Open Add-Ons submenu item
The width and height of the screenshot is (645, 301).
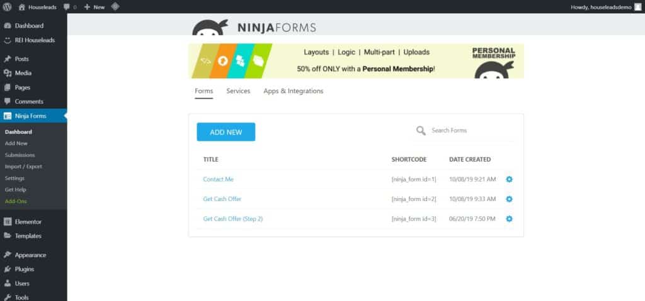click(x=16, y=201)
